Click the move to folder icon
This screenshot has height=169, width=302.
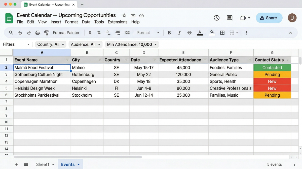point(133,15)
